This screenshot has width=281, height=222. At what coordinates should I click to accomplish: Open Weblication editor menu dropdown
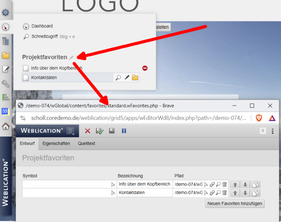(71, 131)
